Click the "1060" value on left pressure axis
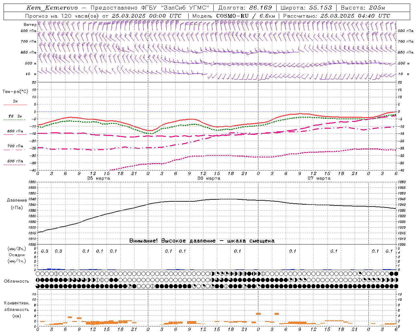 (x=31, y=182)
